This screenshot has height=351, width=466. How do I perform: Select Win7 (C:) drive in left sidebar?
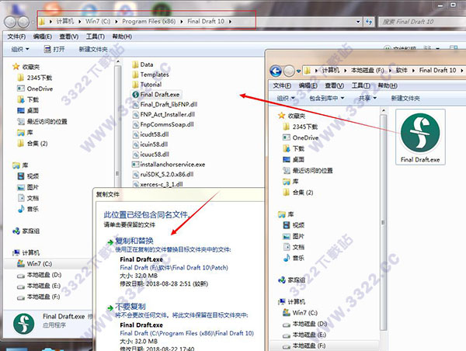[x=35, y=263]
